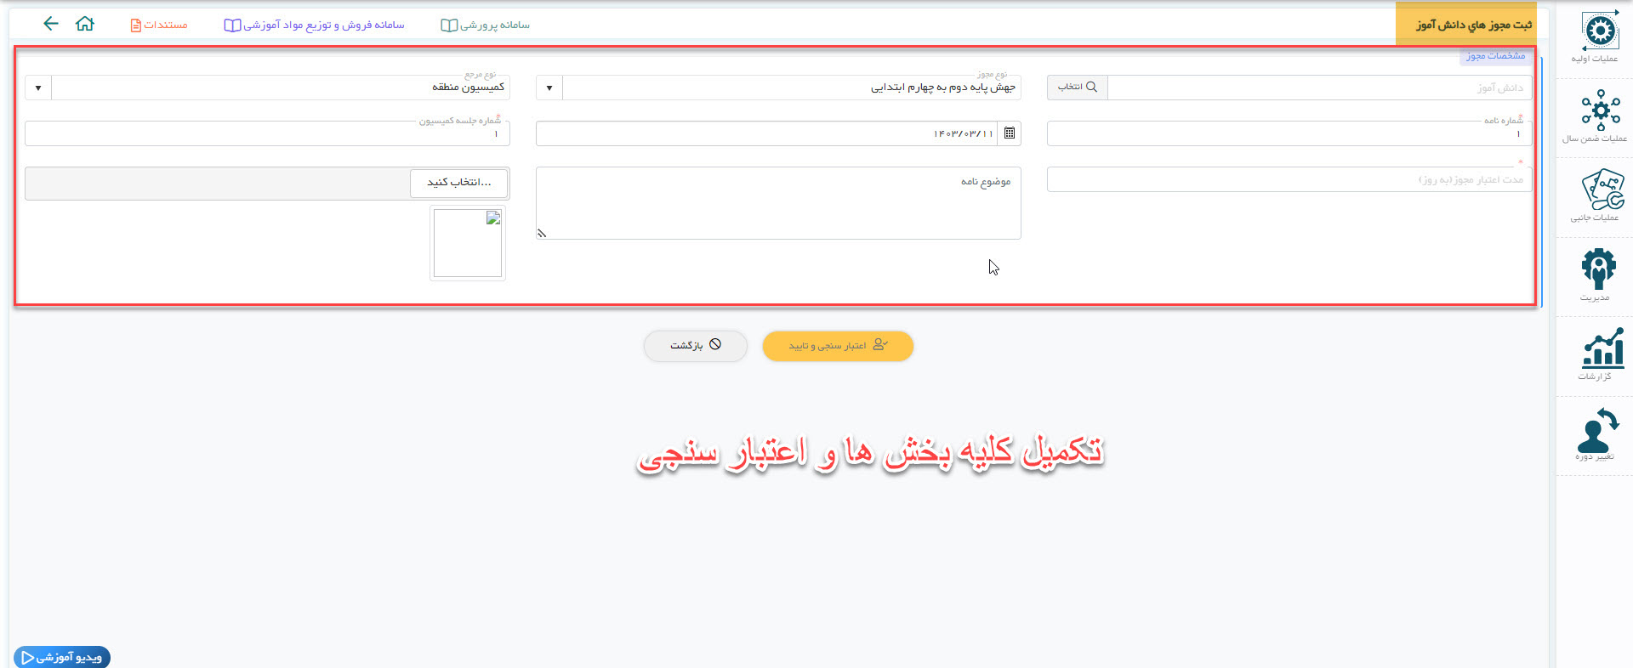
Task: Expand the نوع مجوز dropdown
Action: tap(549, 88)
